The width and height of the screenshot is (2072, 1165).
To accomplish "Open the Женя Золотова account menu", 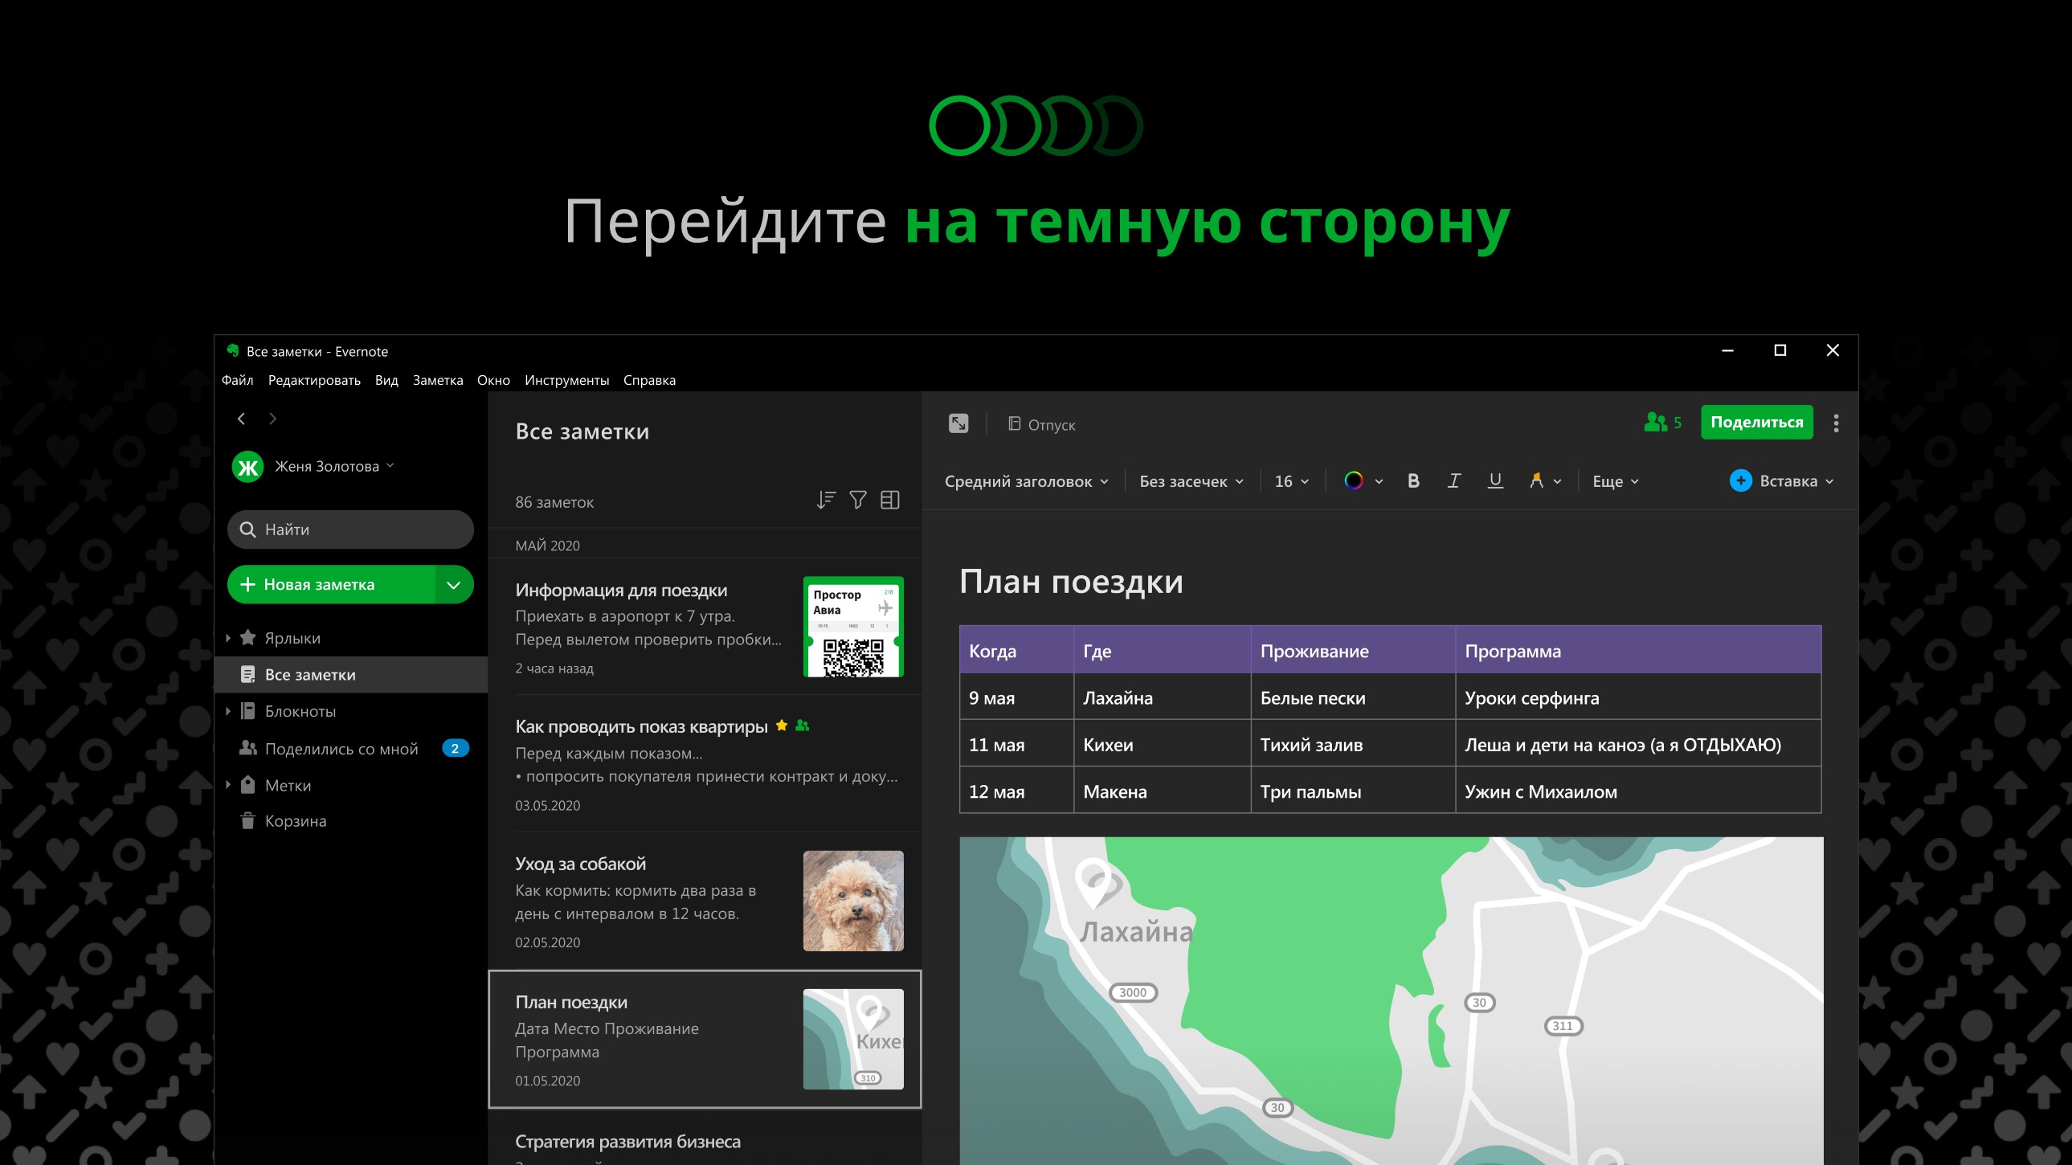I will pos(333,467).
